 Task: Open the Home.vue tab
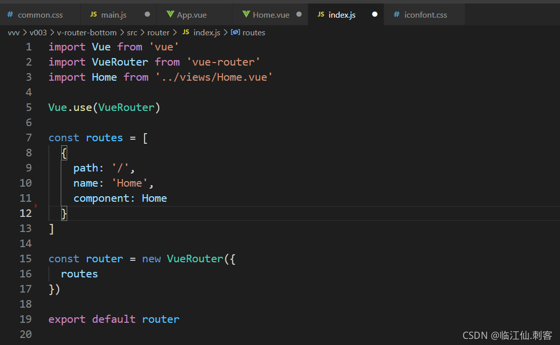[271, 15]
